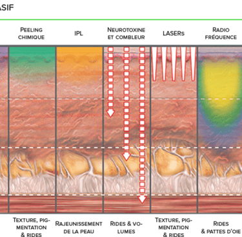Click the Peeling chimique column heading
Screen dimensions: 242x237
[x=31, y=34]
